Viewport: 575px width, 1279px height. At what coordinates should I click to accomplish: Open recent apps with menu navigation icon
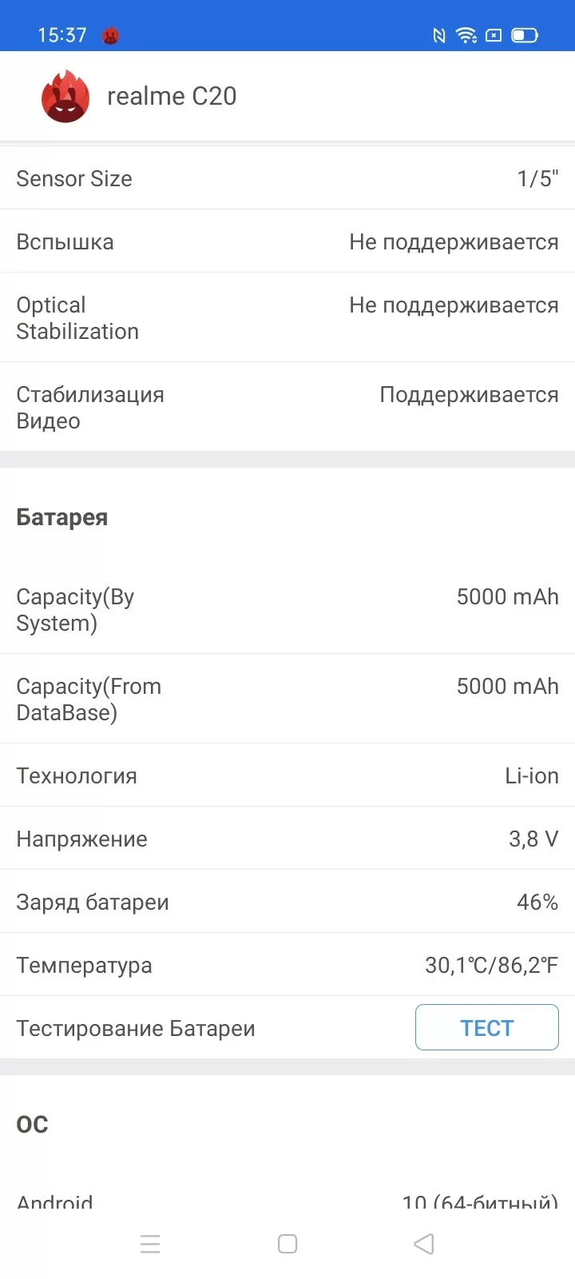pos(150,1244)
